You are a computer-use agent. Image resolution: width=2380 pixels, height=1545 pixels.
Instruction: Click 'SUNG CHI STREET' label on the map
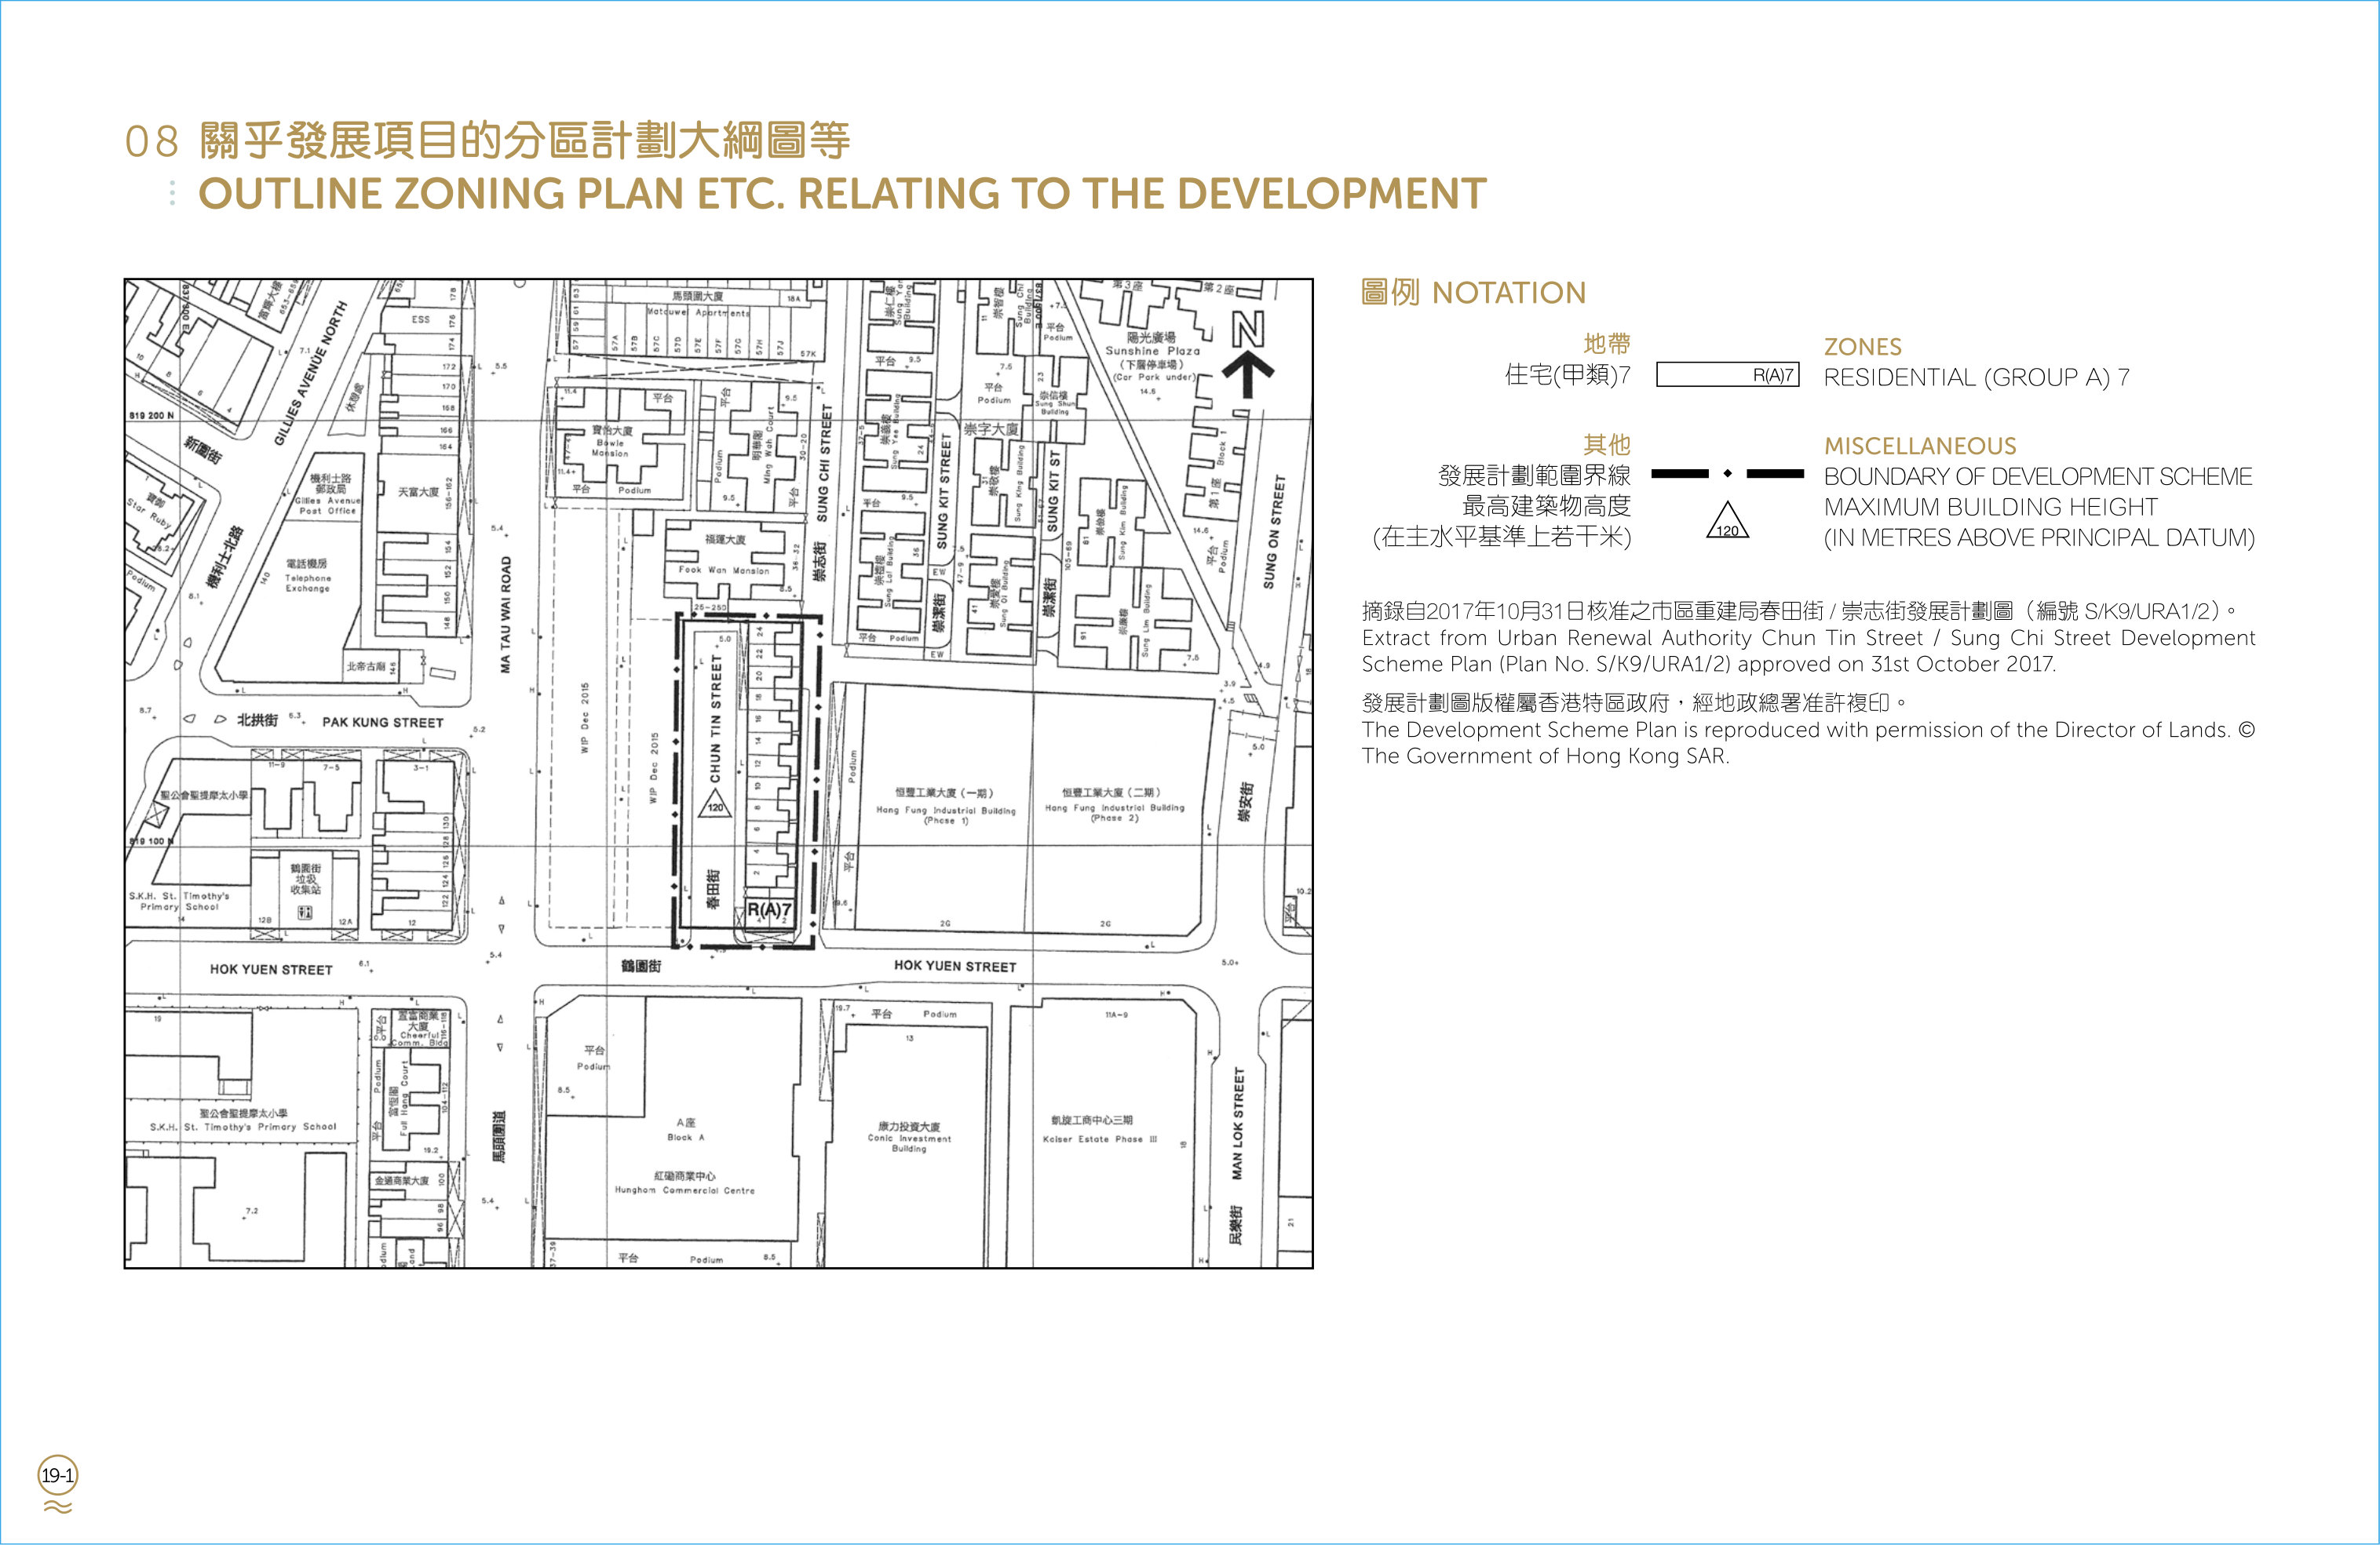[824, 461]
